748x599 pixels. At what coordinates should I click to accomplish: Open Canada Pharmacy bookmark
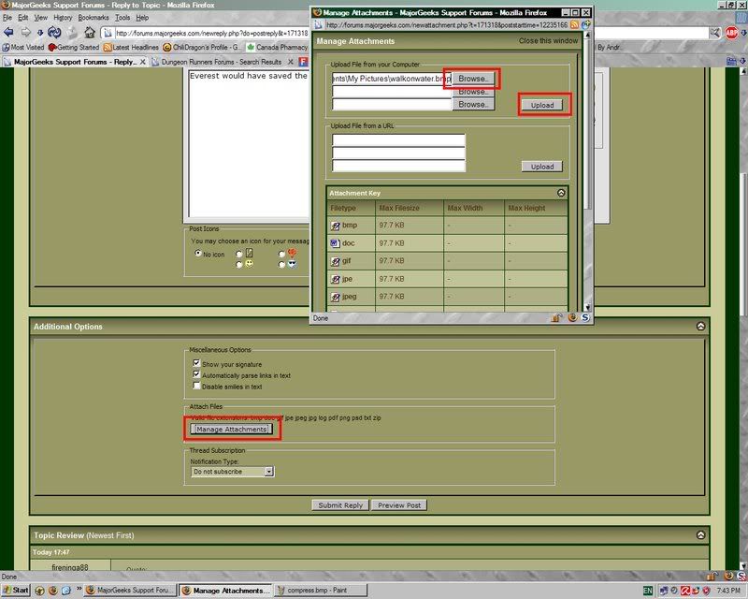point(277,48)
